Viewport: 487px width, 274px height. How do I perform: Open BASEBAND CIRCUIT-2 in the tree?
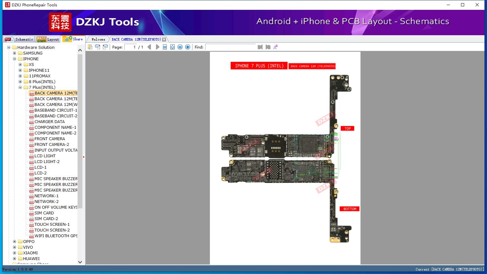(56, 116)
